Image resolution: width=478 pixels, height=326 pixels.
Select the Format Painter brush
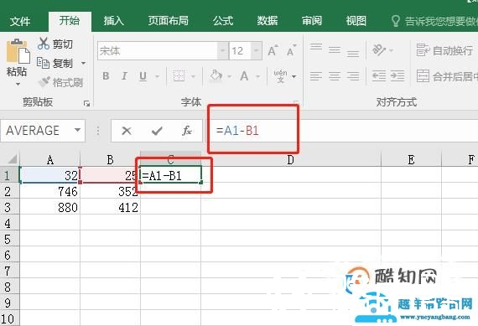44,81
